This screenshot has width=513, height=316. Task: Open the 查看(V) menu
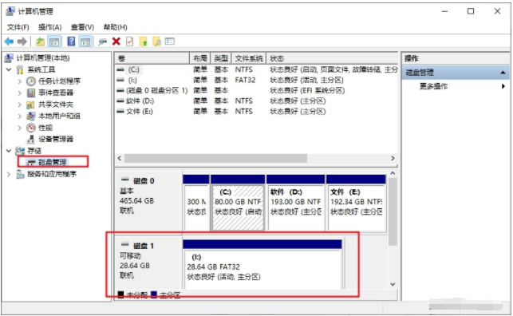(82, 27)
